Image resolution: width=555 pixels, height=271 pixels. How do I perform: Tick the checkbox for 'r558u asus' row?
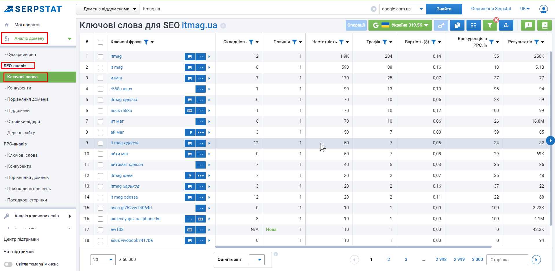(x=100, y=89)
